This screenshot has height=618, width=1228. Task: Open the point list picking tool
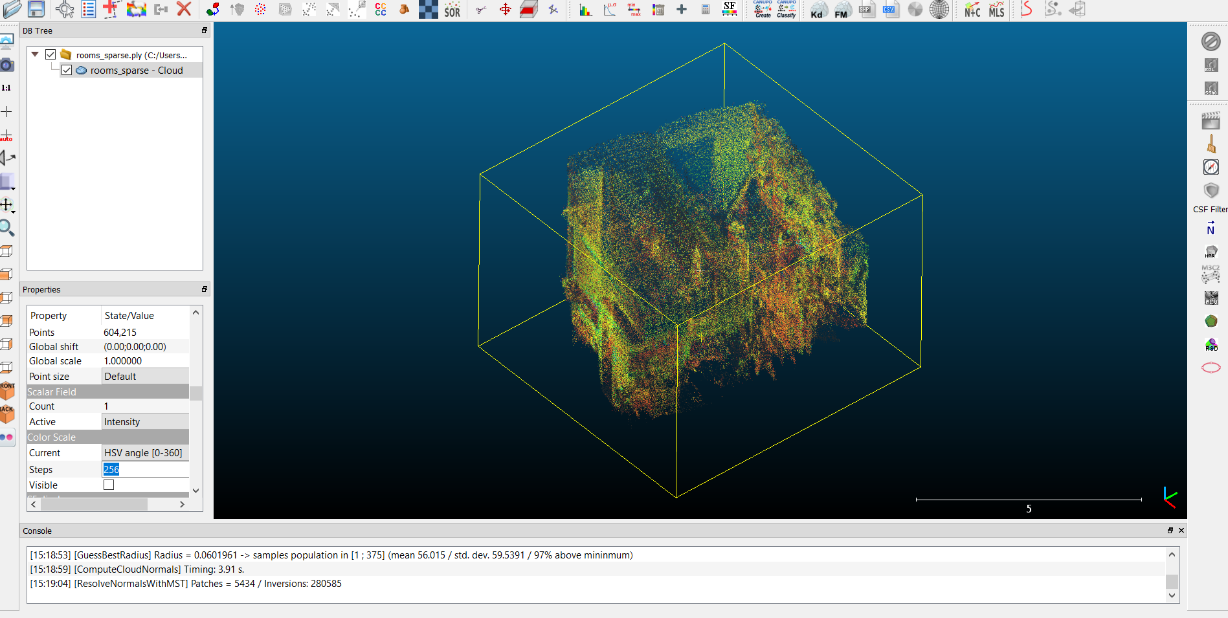[x=89, y=9]
